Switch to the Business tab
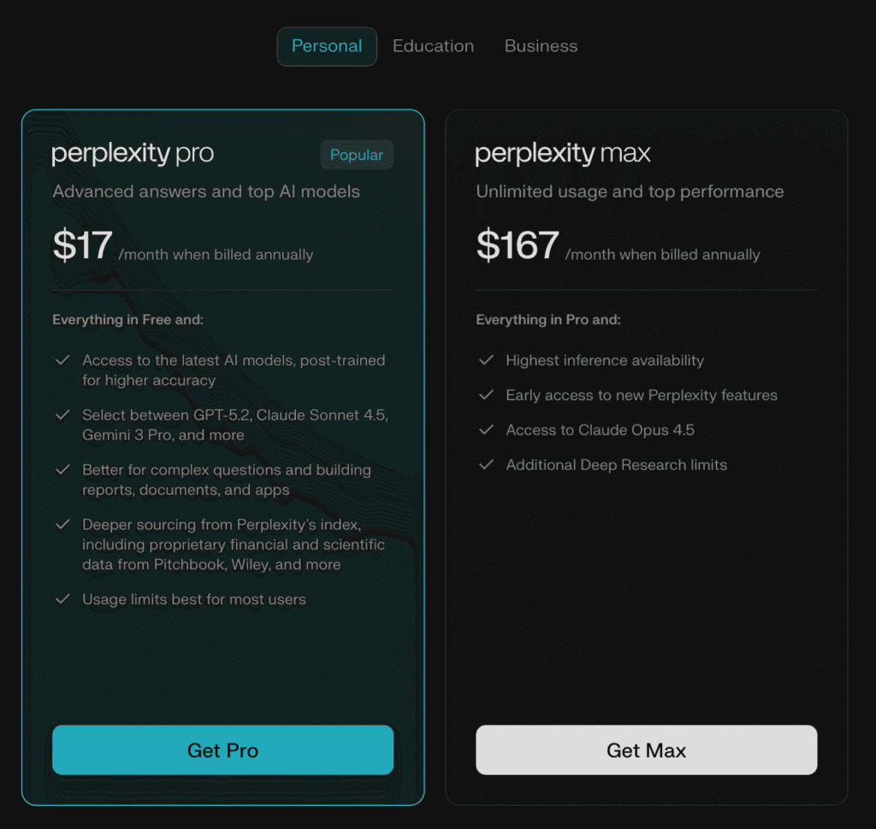 tap(541, 46)
